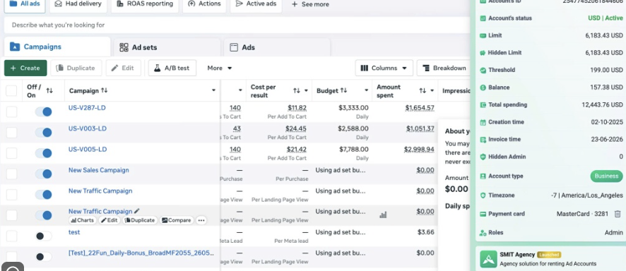Open campaign US-V005-LD
This screenshot has height=271, width=626.
tap(88, 149)
